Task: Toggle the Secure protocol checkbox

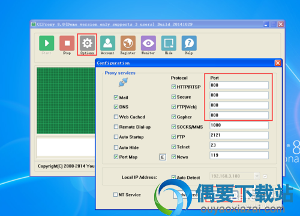Action: tap(173, 97)
